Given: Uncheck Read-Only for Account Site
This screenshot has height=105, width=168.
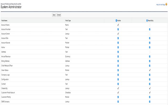Looking at the screenshot, I should tap(150, 38).
